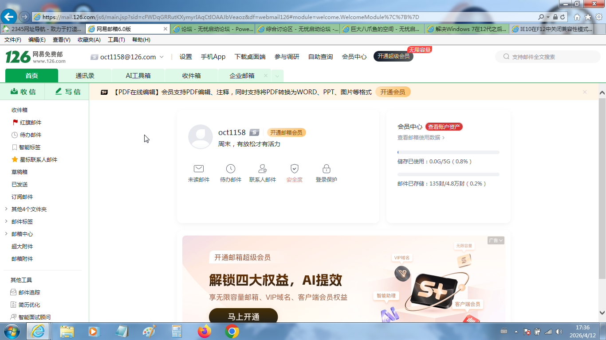Click the unread mail (未读邮件) envelope icon
Screen dimensions: 606x340
coord(198,169)
